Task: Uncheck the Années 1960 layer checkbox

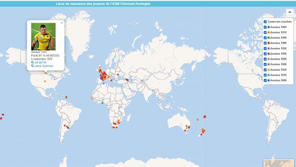Action: (265, 27)
